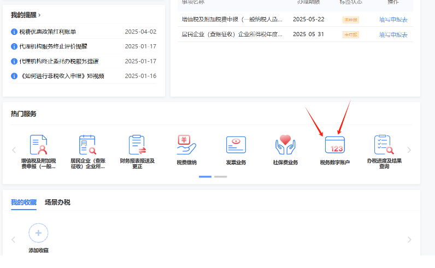Click the 添加收藏 label
435x268 pixels.
(x=38, y=251)
